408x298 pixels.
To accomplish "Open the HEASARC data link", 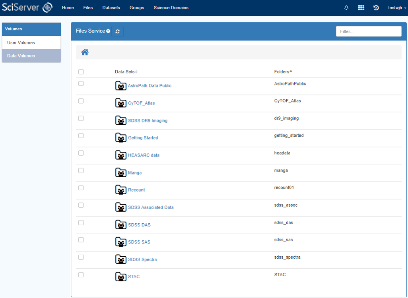I will [144, 155].
